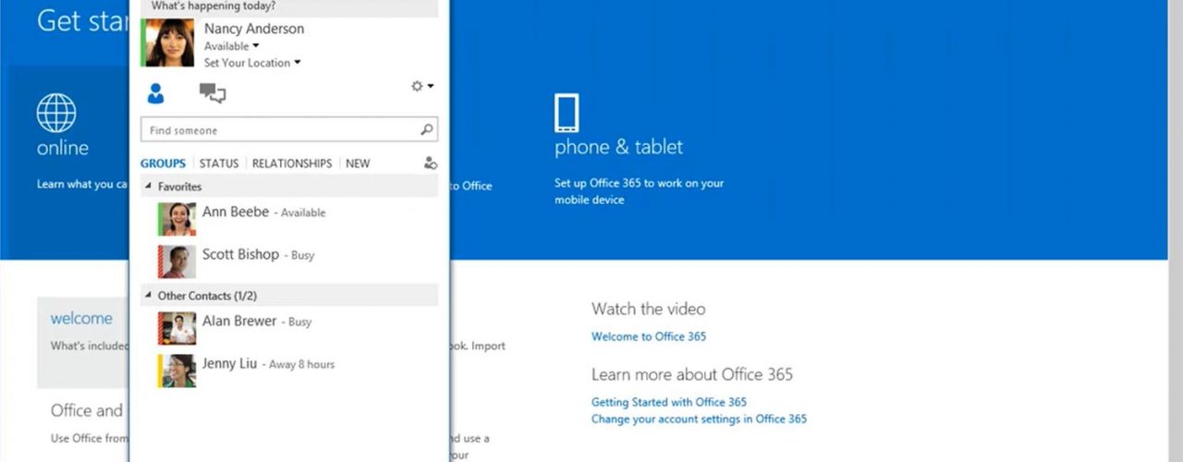Select contact name Ann Beebe
Image resolution: width=1183 pixels, height=462 pixels.
click(x=236, y=212)
